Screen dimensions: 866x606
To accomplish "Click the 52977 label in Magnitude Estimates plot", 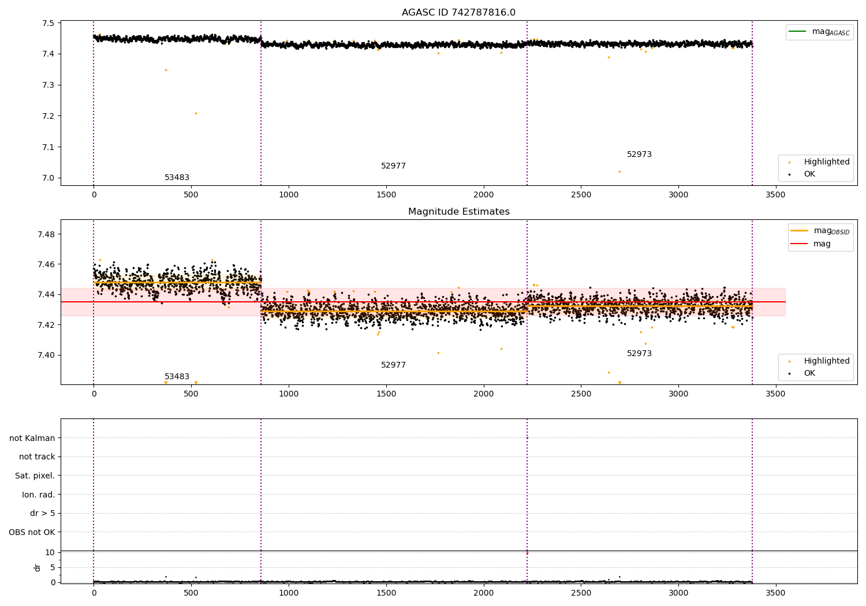I will pyautogui.click(x=393, y=365).
